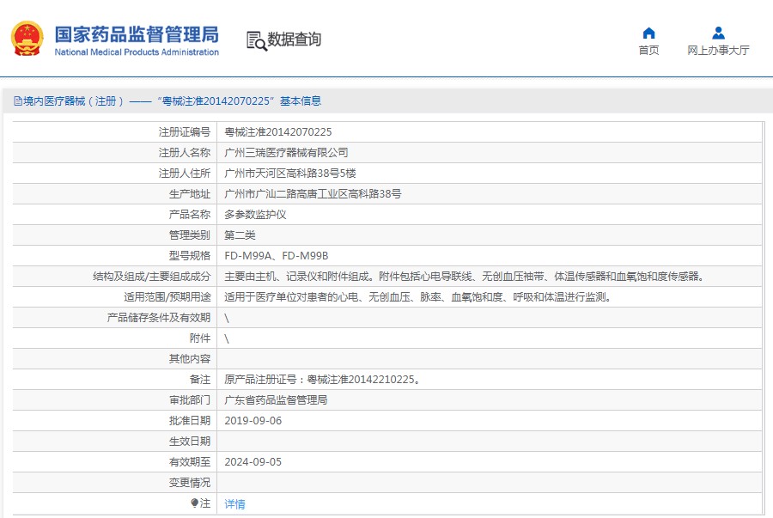Click the 附件 label
Screen dimensions: 773x518
tap(200, 338)
